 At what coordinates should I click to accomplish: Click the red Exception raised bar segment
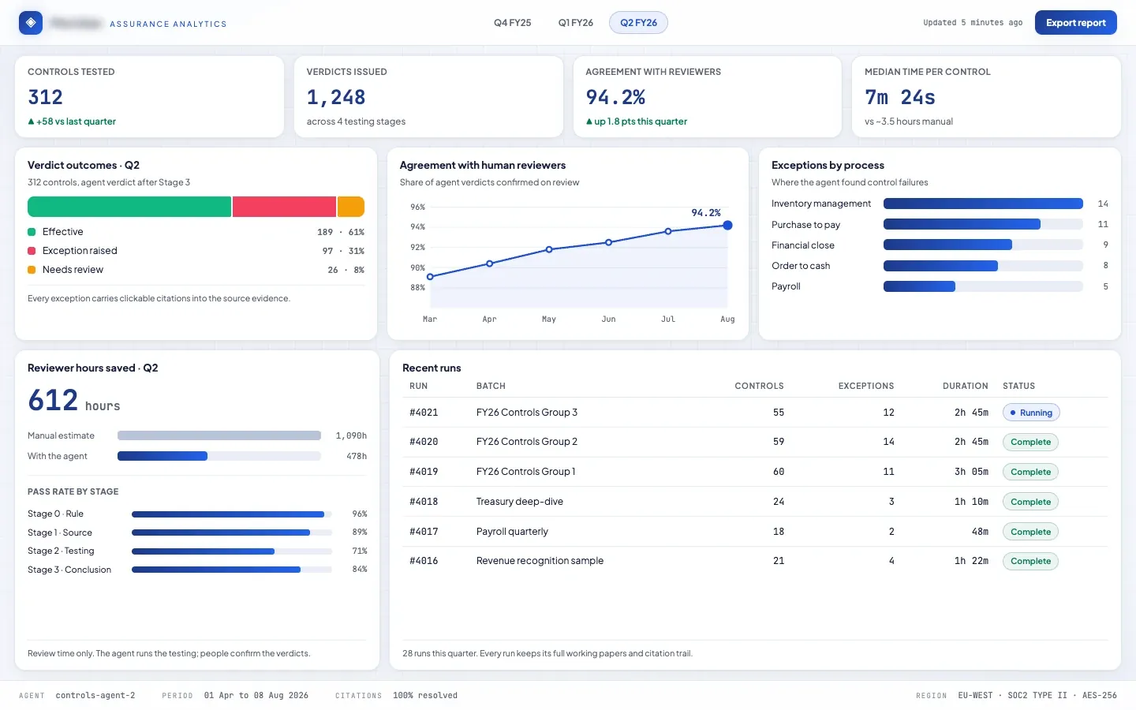284,207
